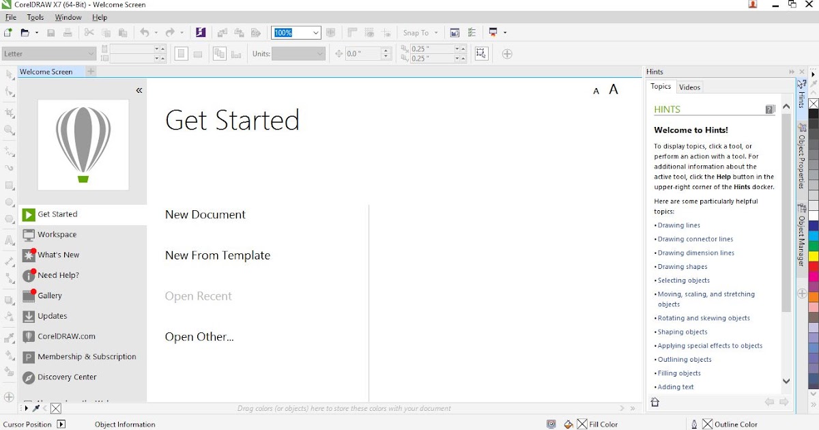Toggle Portrait page orientation
This screenshot has width=819, height=430.
tap(181, 54)
